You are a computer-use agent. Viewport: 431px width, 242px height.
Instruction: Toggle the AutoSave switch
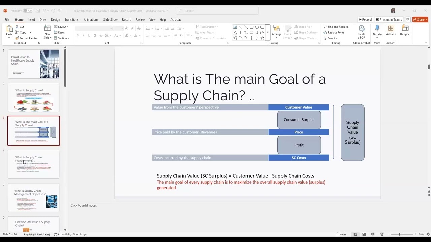click(28, 11)
